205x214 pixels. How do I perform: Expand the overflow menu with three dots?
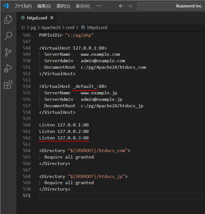coord(99,6)
